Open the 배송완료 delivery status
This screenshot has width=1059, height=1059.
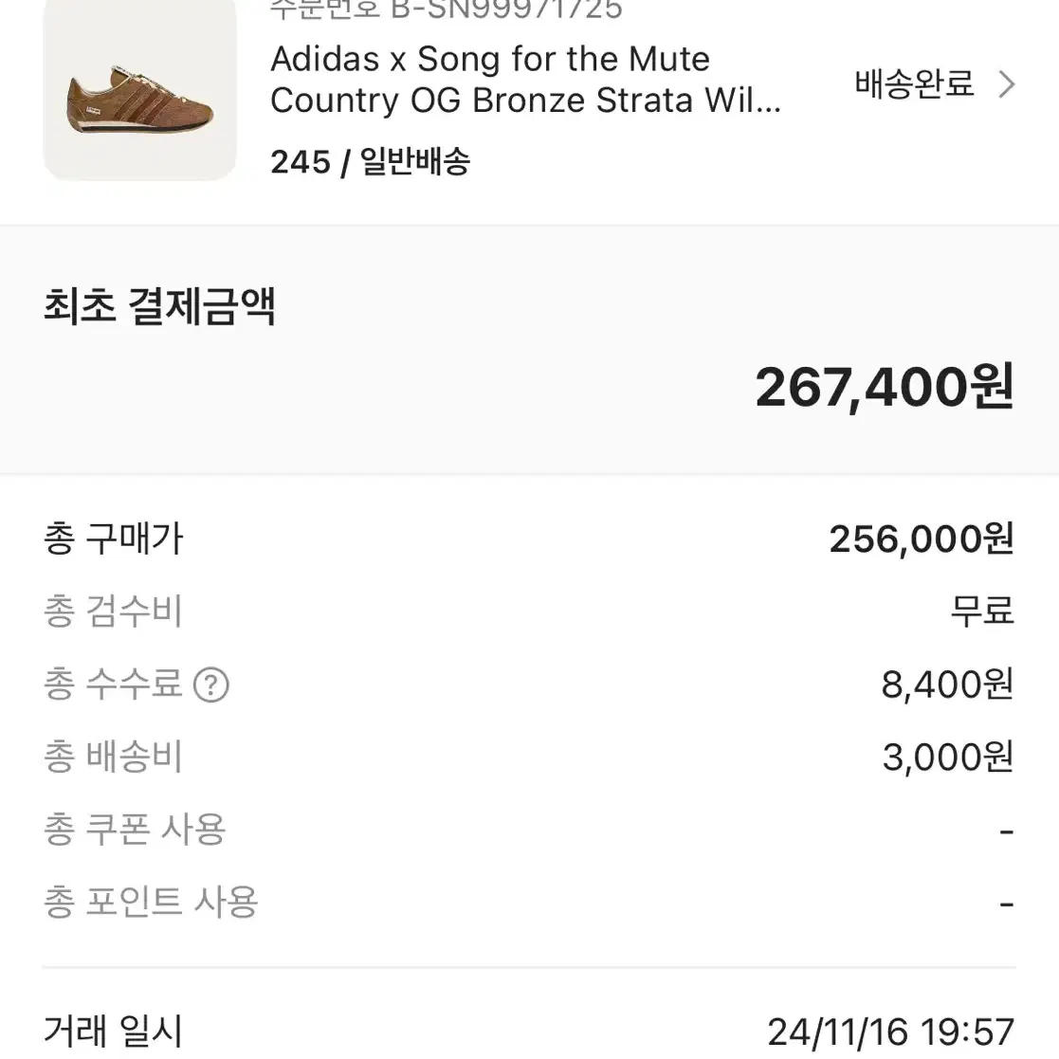coord(914,84)
